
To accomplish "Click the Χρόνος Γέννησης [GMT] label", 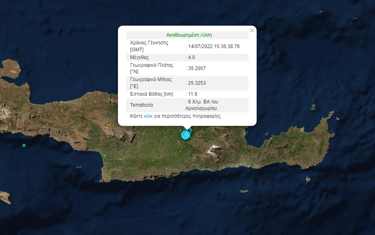I will click(x=149, y=46).
